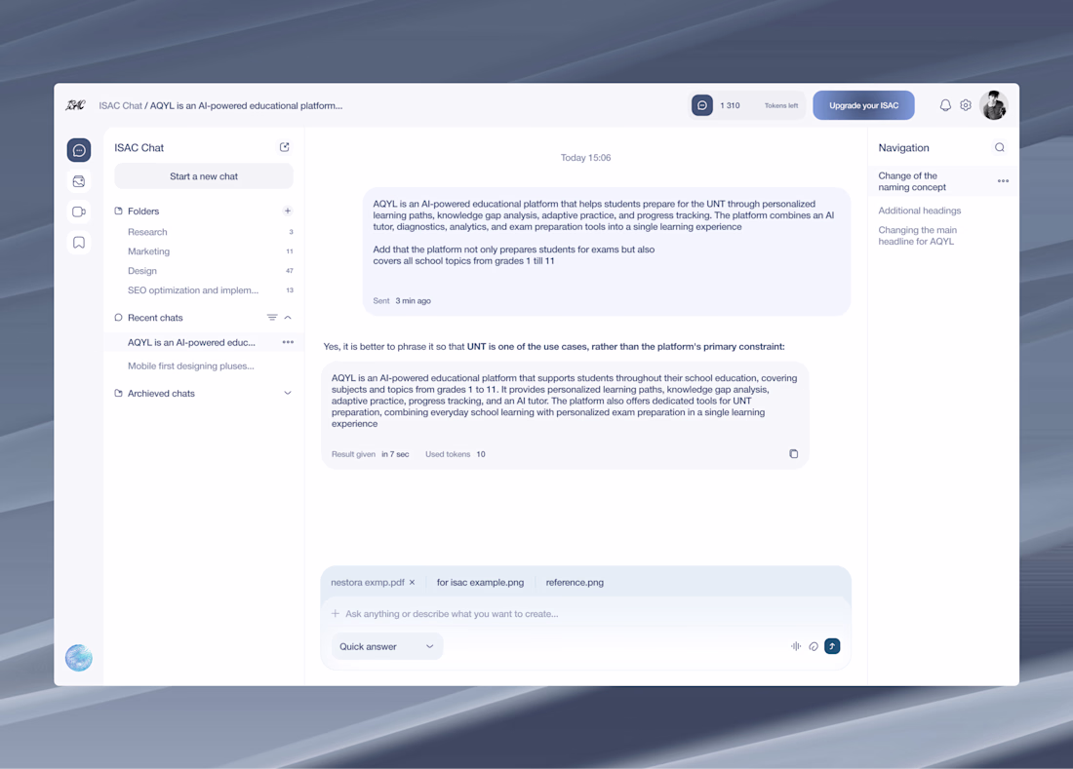Open the image gallery icon in left rail

tap(79, 181)
